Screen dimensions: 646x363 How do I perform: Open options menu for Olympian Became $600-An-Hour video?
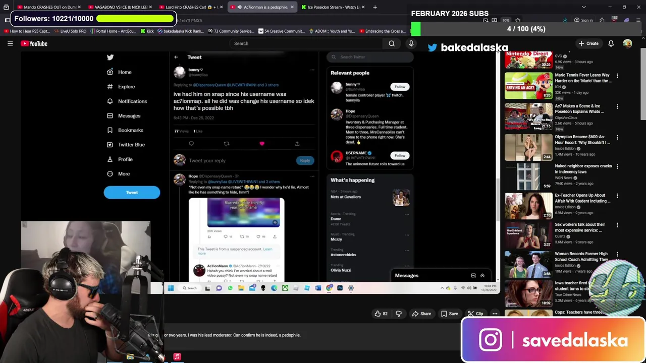point(617,137)
